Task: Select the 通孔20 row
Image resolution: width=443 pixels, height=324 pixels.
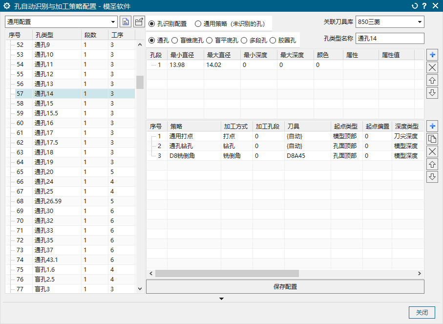Action: 71,172
